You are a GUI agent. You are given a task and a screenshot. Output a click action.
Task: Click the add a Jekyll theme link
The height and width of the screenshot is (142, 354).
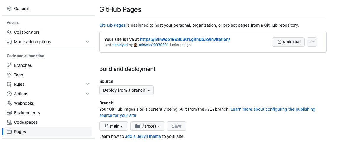143,136
